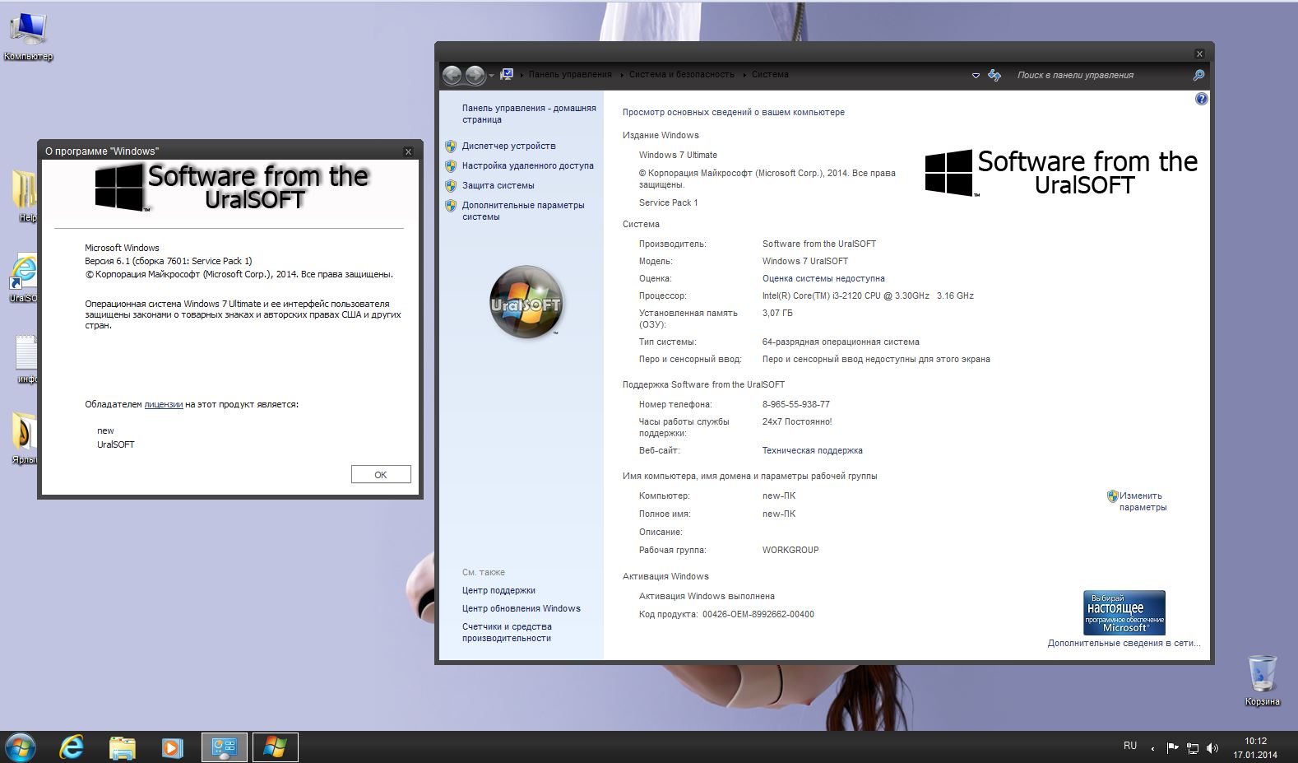Open the Корзина recycle bin icon
Screen dimensions: 1298x763
coord(1262,680)
